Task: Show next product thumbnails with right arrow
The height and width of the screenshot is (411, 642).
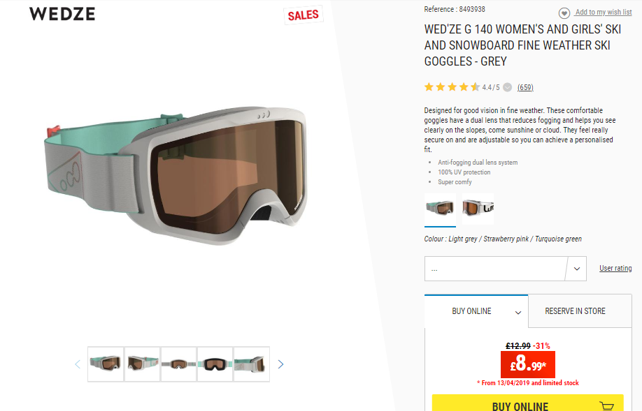Action: coord(280,364)
